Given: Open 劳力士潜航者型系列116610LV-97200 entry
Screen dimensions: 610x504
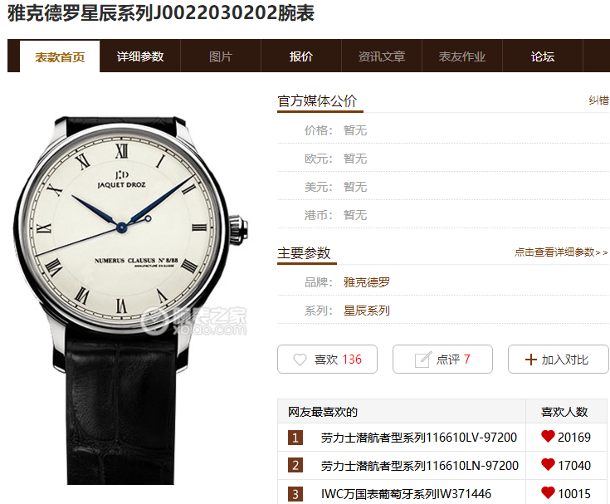Looking at the screenshot, I should (x=418, y=438).
